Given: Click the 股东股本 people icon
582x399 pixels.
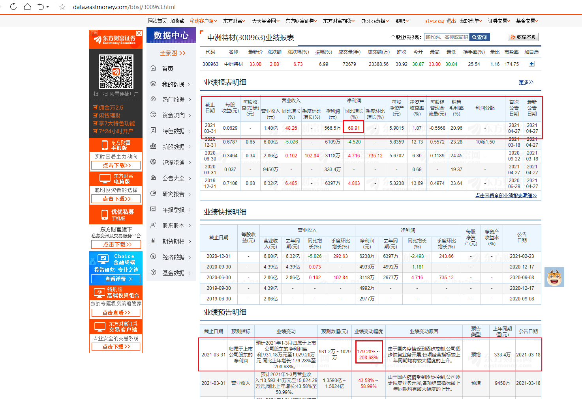Looking at the screenshot, I should tap(153, 225).
